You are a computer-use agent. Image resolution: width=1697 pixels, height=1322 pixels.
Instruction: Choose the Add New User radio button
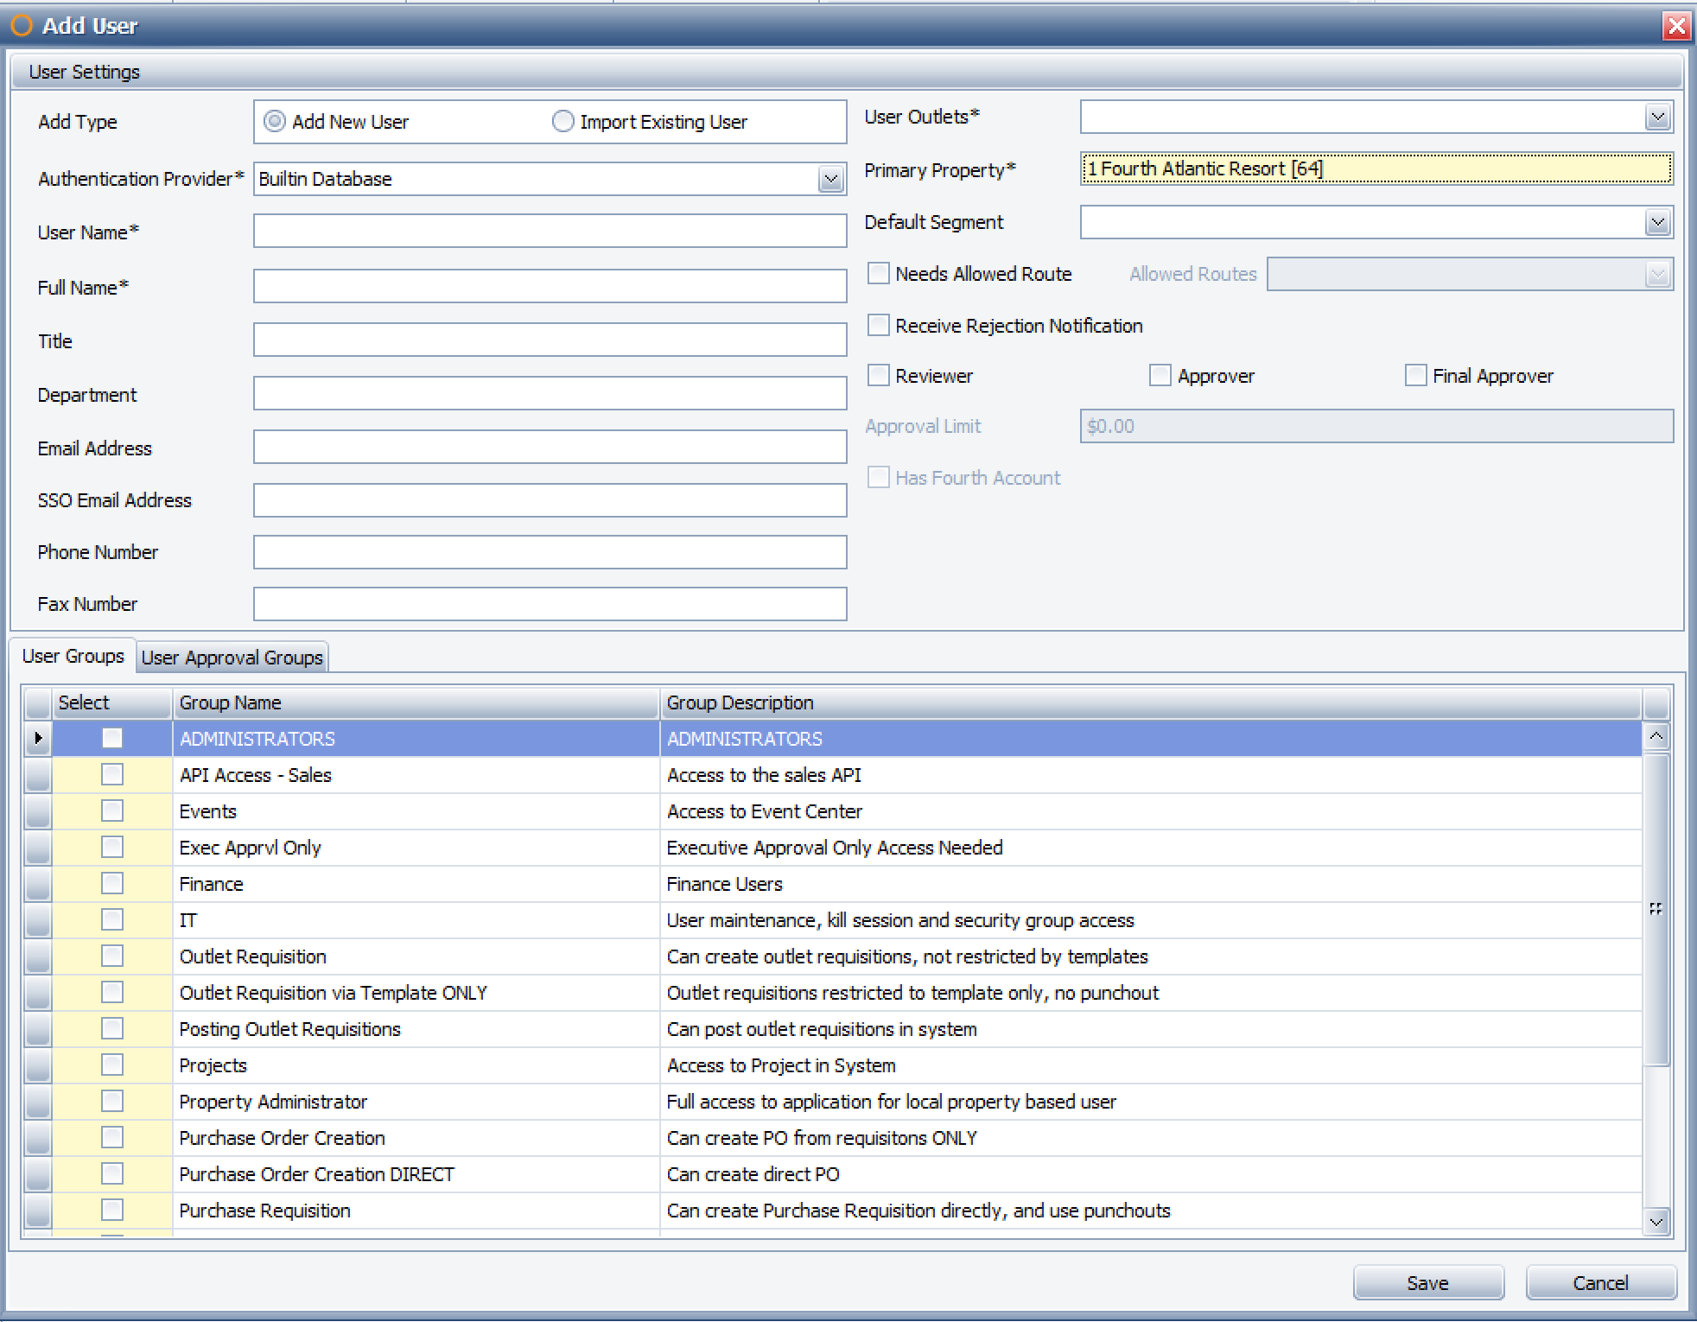[x=275, y=122]
